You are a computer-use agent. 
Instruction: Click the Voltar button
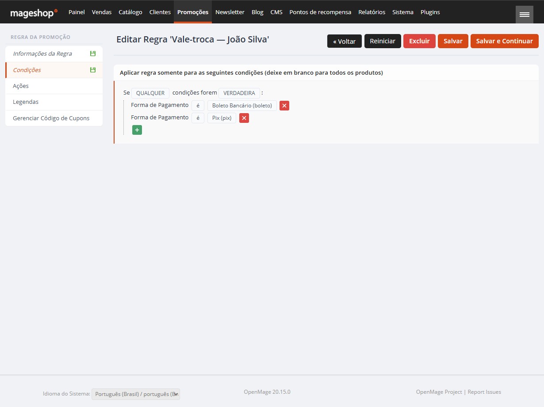point(344,41)
